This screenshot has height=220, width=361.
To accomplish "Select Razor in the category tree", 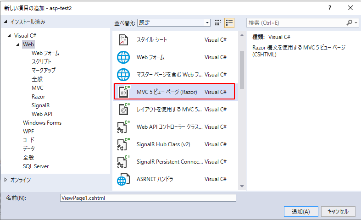I will (x=38, y=97).
